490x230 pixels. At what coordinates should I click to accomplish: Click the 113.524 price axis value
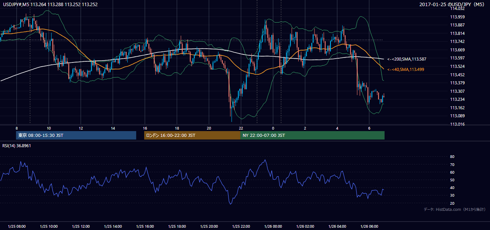457,66
